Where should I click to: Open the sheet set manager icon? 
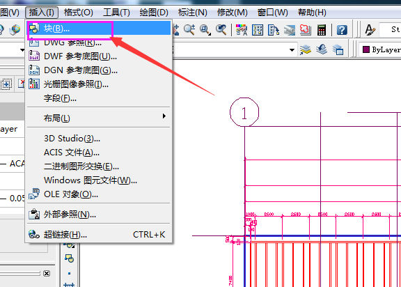[289, 30]
